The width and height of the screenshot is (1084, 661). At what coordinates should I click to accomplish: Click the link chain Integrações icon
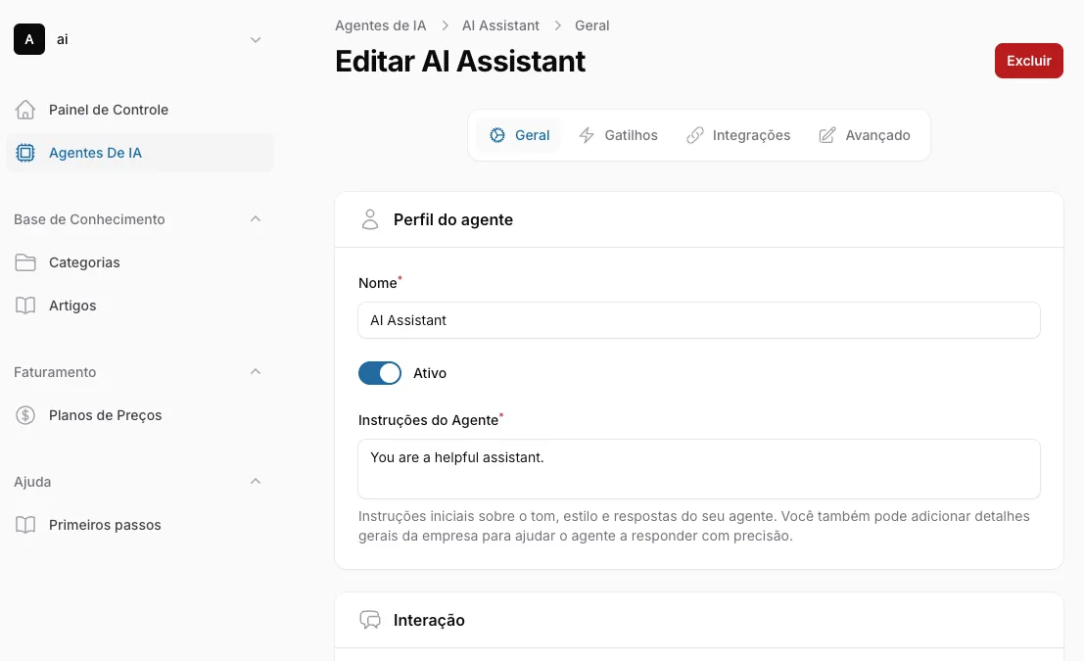tap(695, 135)
